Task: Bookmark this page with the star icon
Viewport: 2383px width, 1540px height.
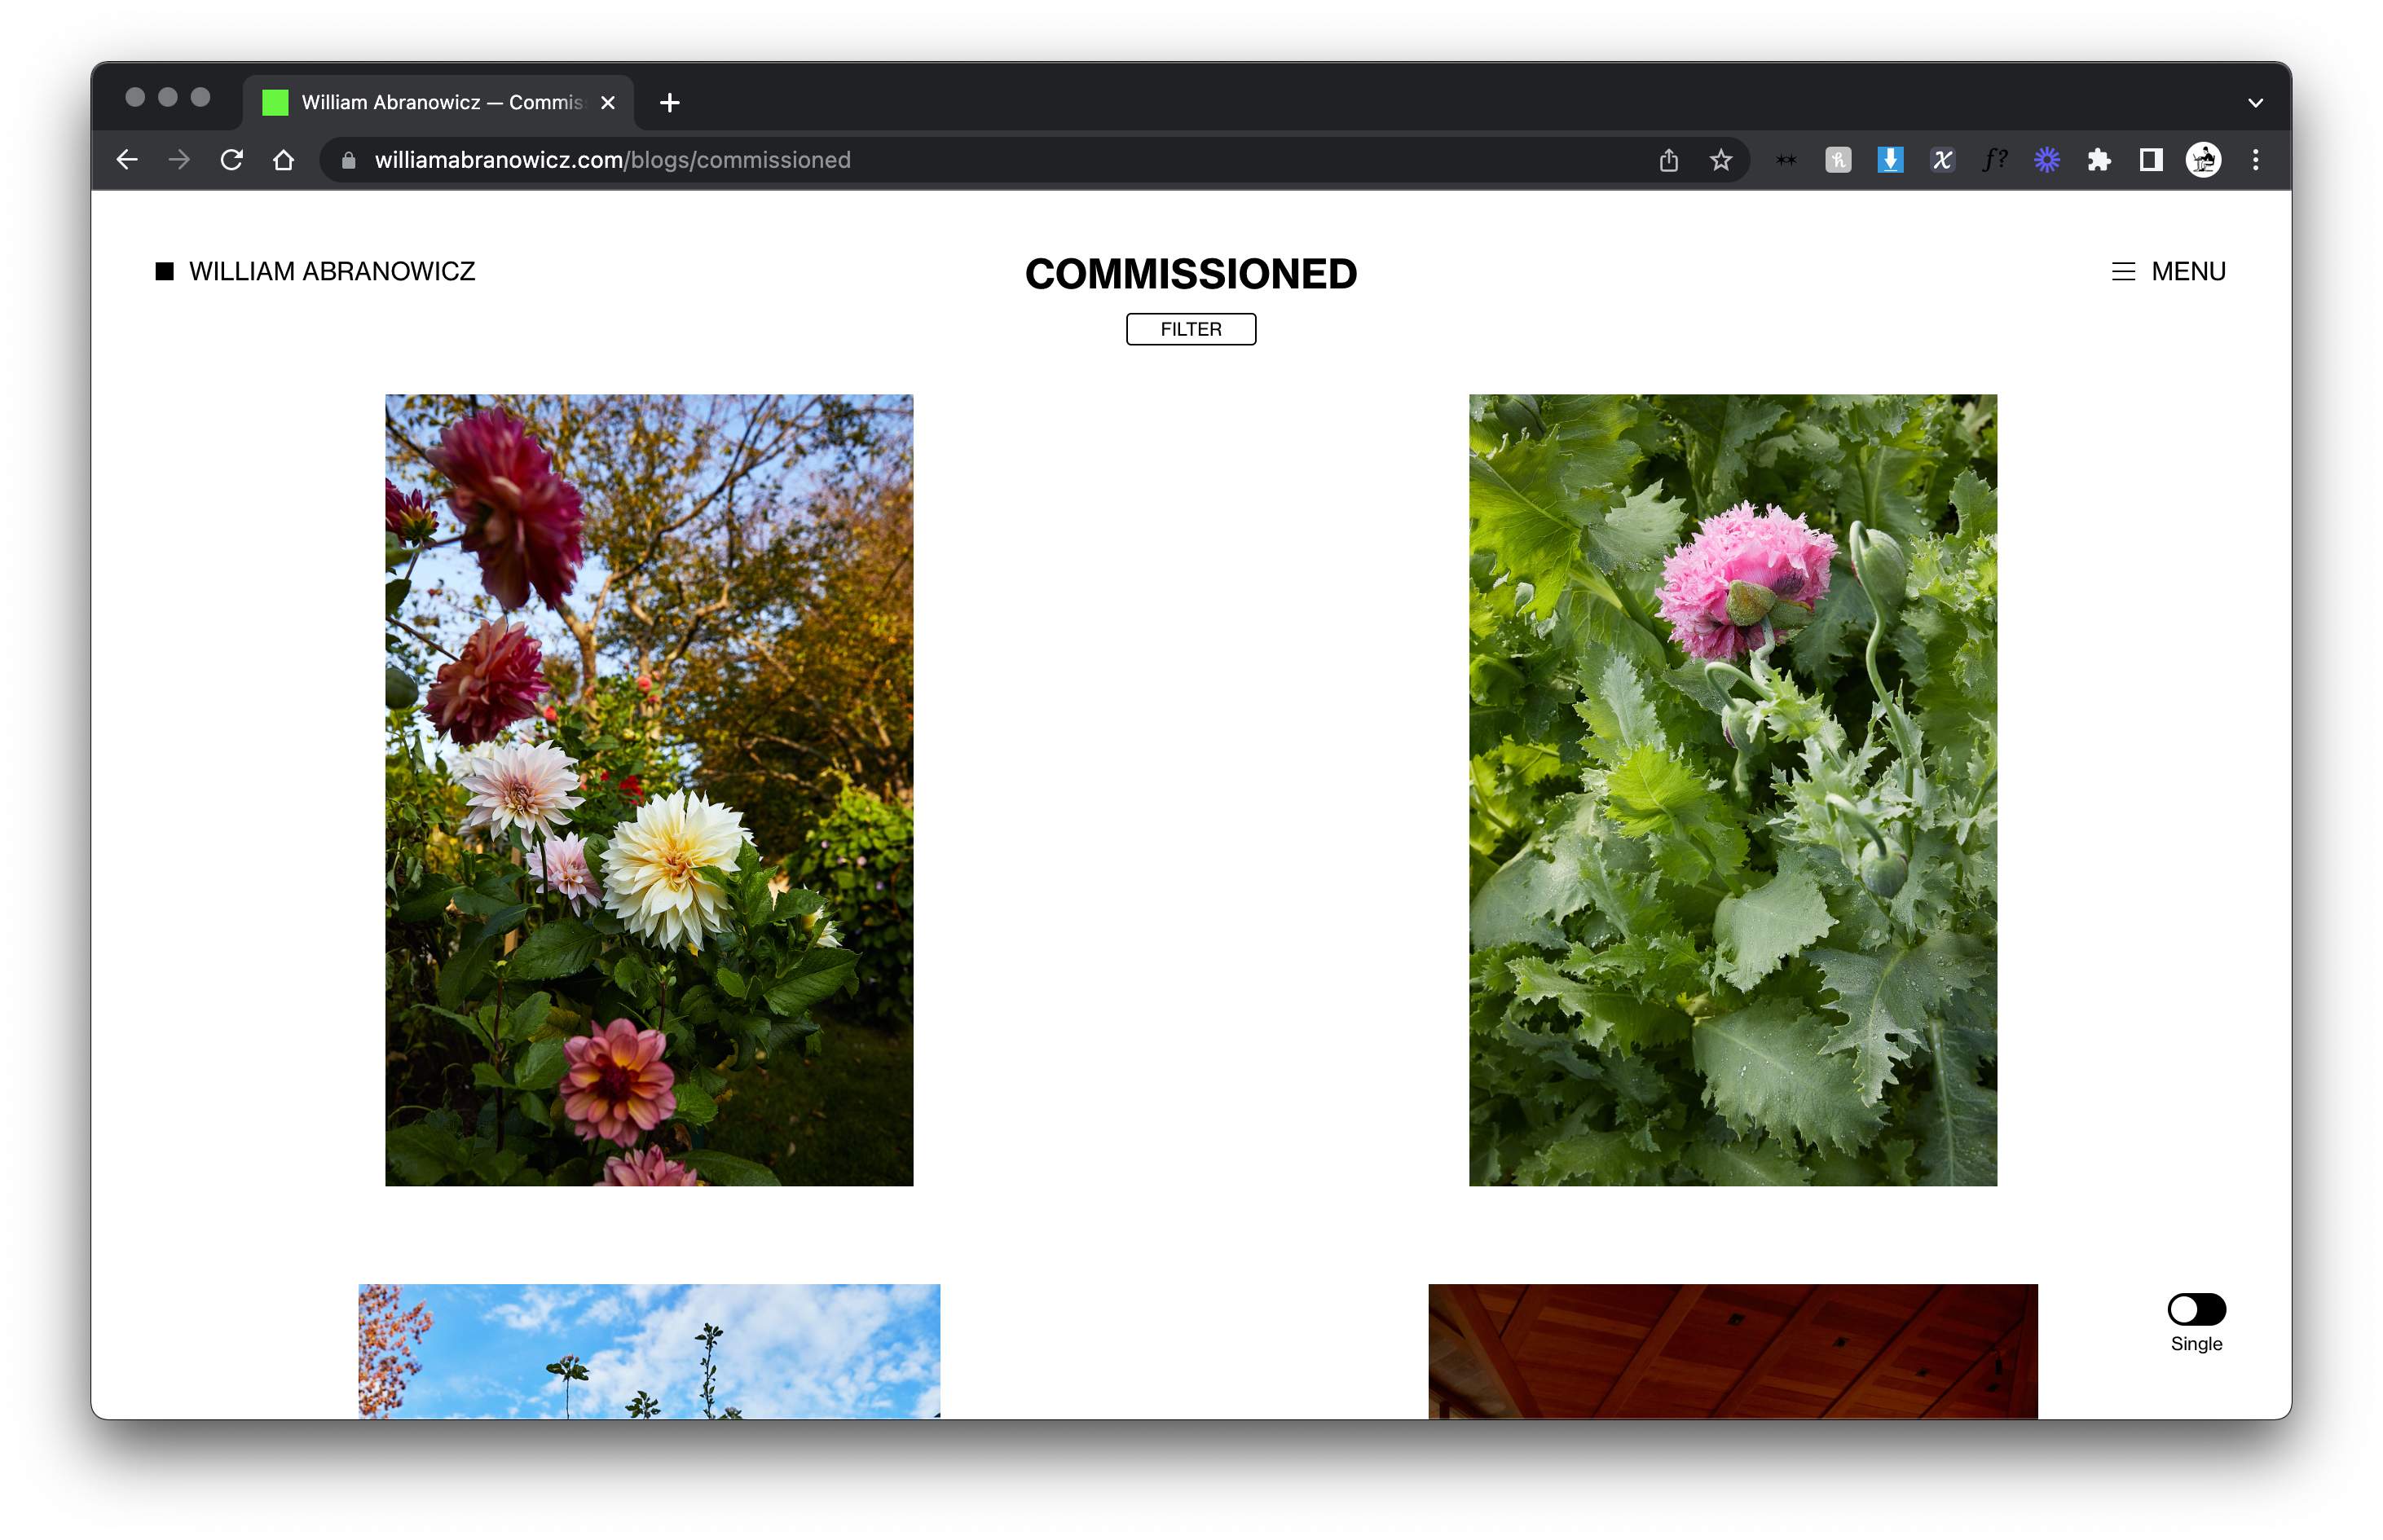Action: point(1720,160)
